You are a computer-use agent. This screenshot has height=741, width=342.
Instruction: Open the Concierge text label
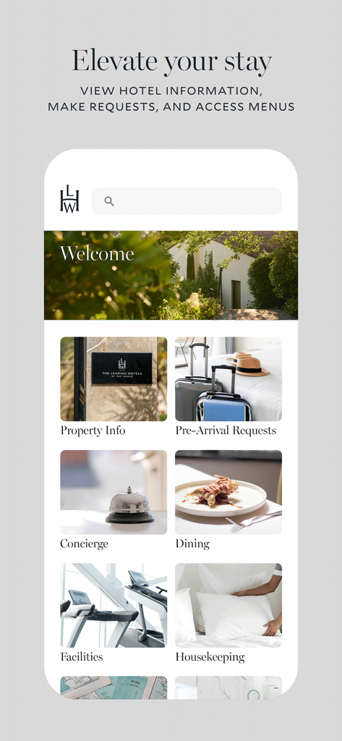tap(84, 544)
